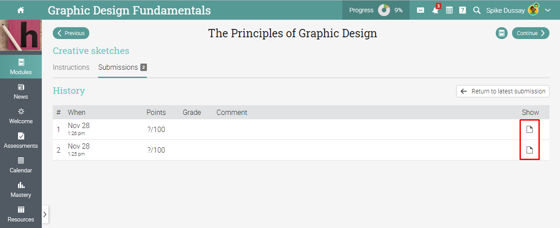The image size is (560, 228).
Task: Expand the user menu arrow near Spike Dussay
Action: [548, 10]
